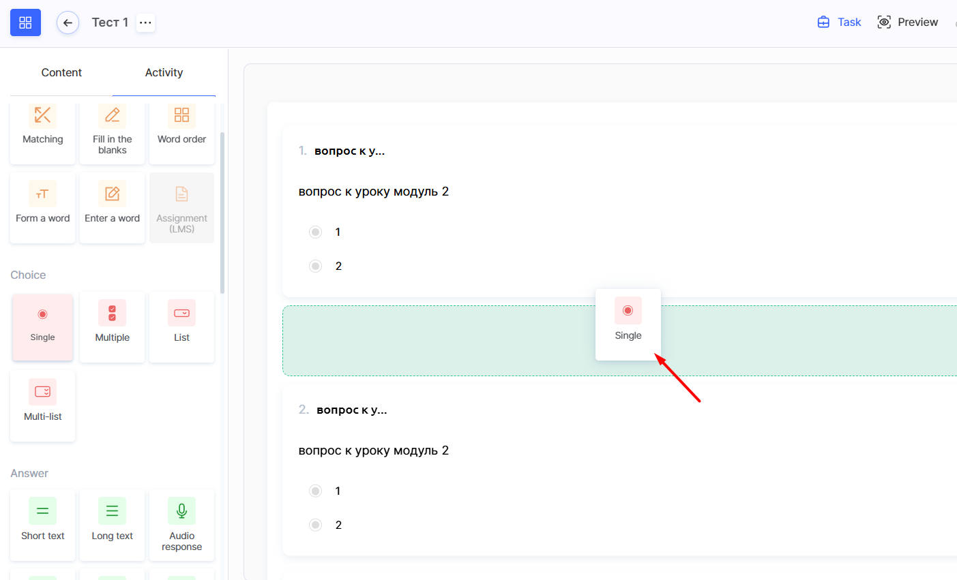Select option 2 in question 2
This screenshot has height=580, width=957.
coord(315,525)
